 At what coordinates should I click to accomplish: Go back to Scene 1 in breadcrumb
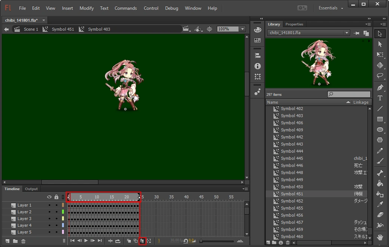click(31, 29)
